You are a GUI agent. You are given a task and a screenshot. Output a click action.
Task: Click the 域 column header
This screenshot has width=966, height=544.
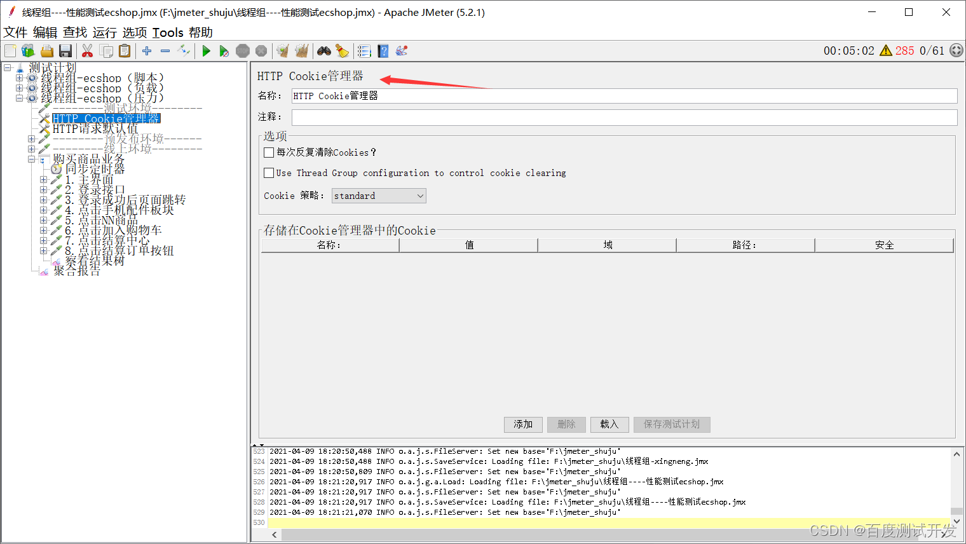[x=607, y=245]
